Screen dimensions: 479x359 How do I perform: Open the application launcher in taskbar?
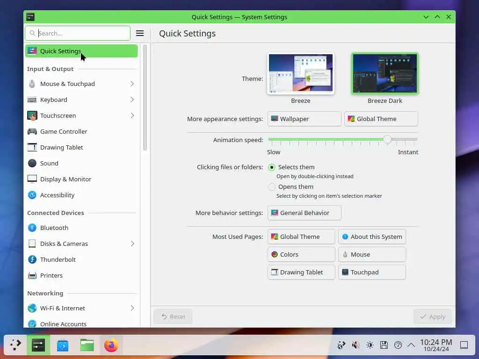[x=15, y=345]
